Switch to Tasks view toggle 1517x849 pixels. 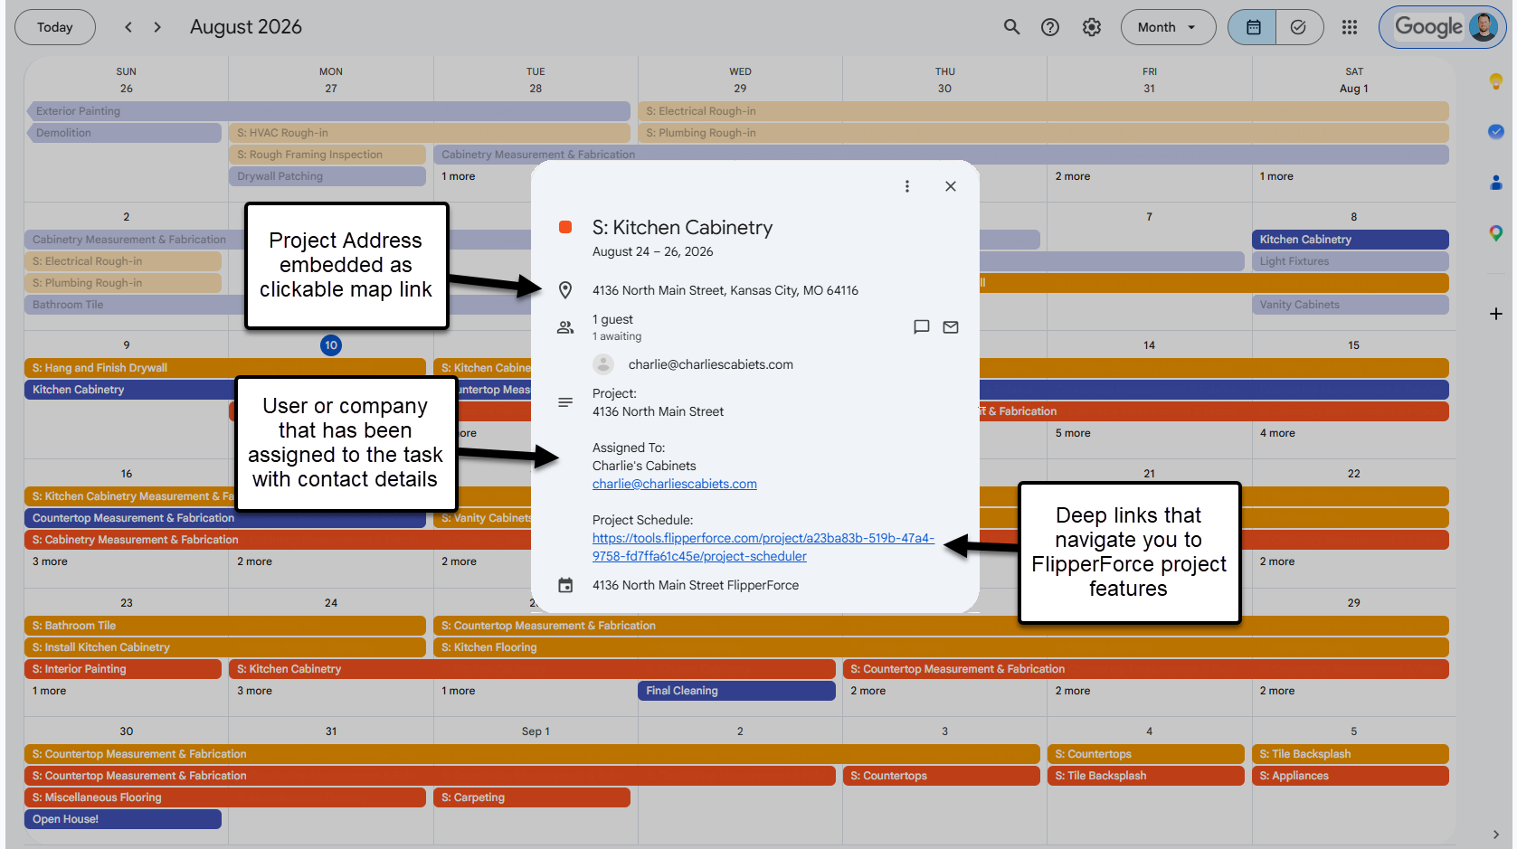[x=1299, y=27]
